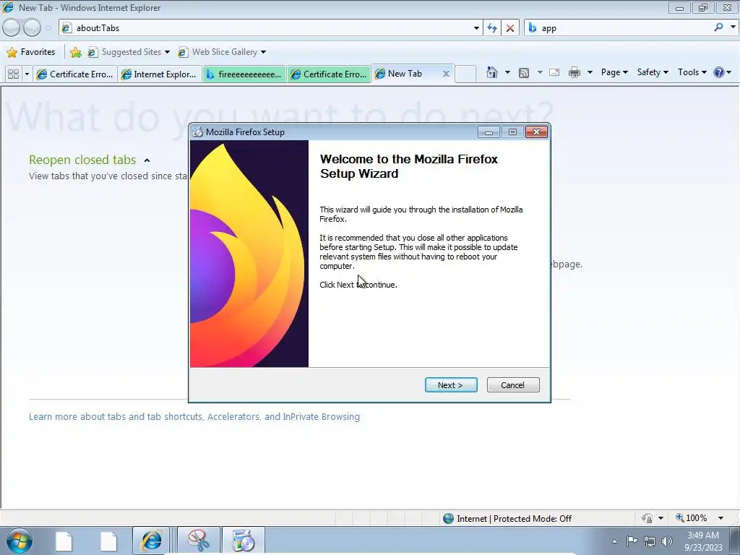Collapse the Reopen closed tabs section
The width and height of the screenshot is (740, 555).
[147, 160]
